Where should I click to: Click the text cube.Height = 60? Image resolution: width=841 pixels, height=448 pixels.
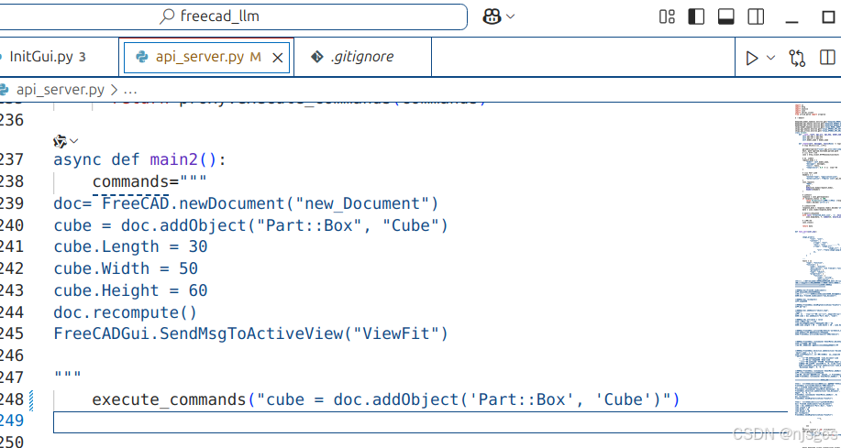(130, 290)
